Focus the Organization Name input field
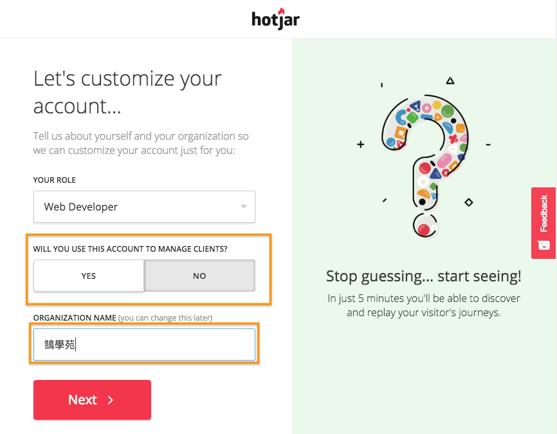 (x=144, y=344)
